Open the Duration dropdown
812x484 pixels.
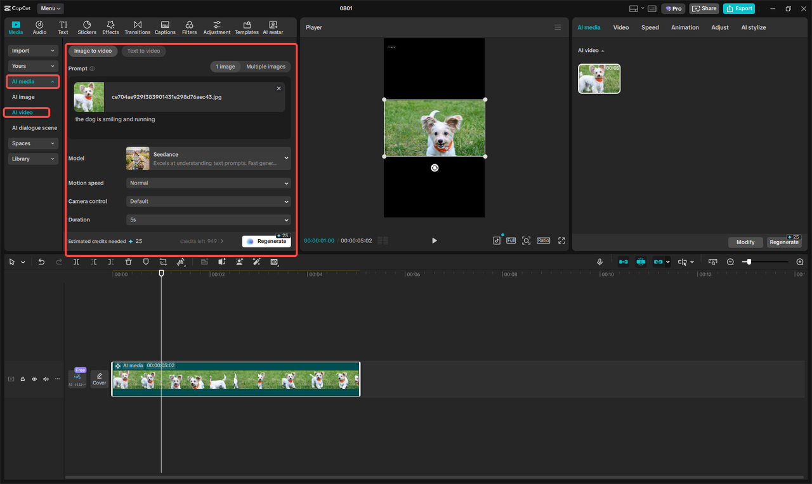(x=208, y=219)
